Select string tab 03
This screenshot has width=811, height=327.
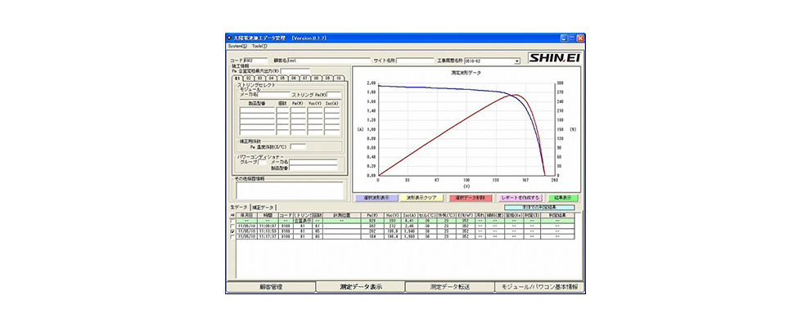[x=260, y=78]
